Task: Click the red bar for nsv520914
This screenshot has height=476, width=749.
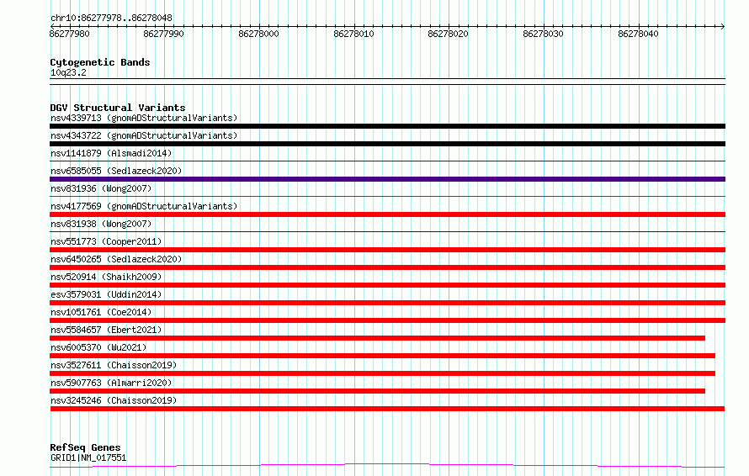Action: pos(387,285)
